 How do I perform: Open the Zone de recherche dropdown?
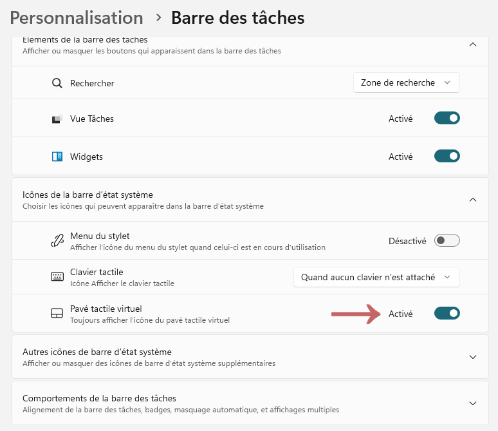pyautogui.click(x=407, y=82)
